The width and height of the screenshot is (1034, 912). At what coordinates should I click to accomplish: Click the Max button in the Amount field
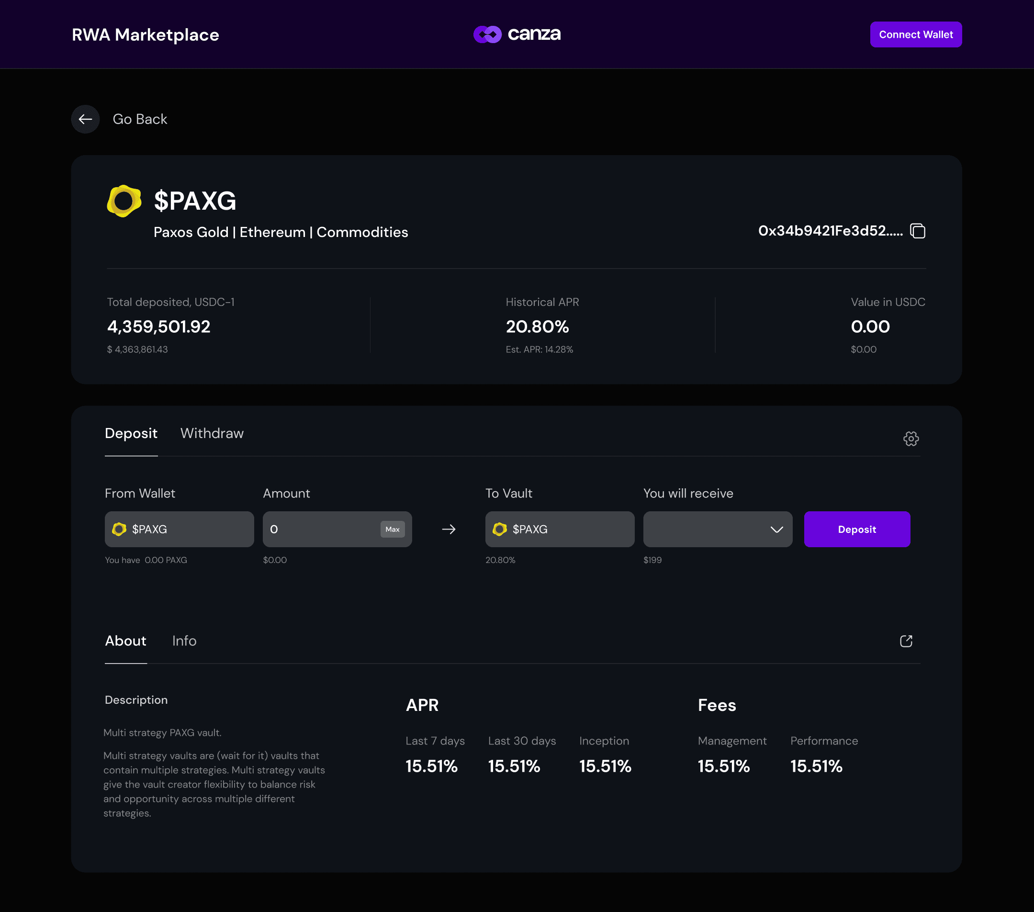pyautogui.click(x=392, y=529)
